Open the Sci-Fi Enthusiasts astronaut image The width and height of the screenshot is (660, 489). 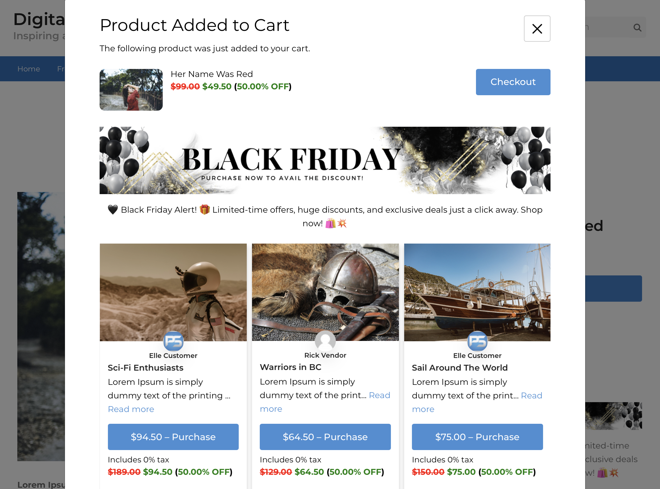click(x=173, y=292)
